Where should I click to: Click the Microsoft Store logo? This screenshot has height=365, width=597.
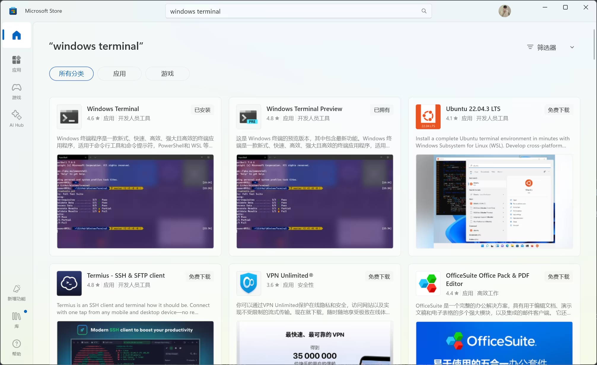click(x=13, y=11)
